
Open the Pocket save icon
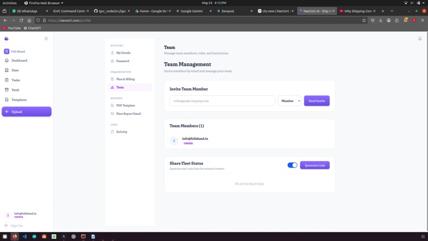(x=373, y=20)
